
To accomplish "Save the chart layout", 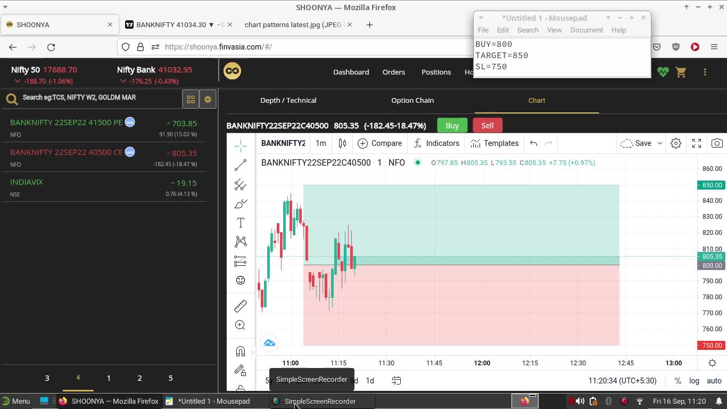I will [x=636, y=143].
